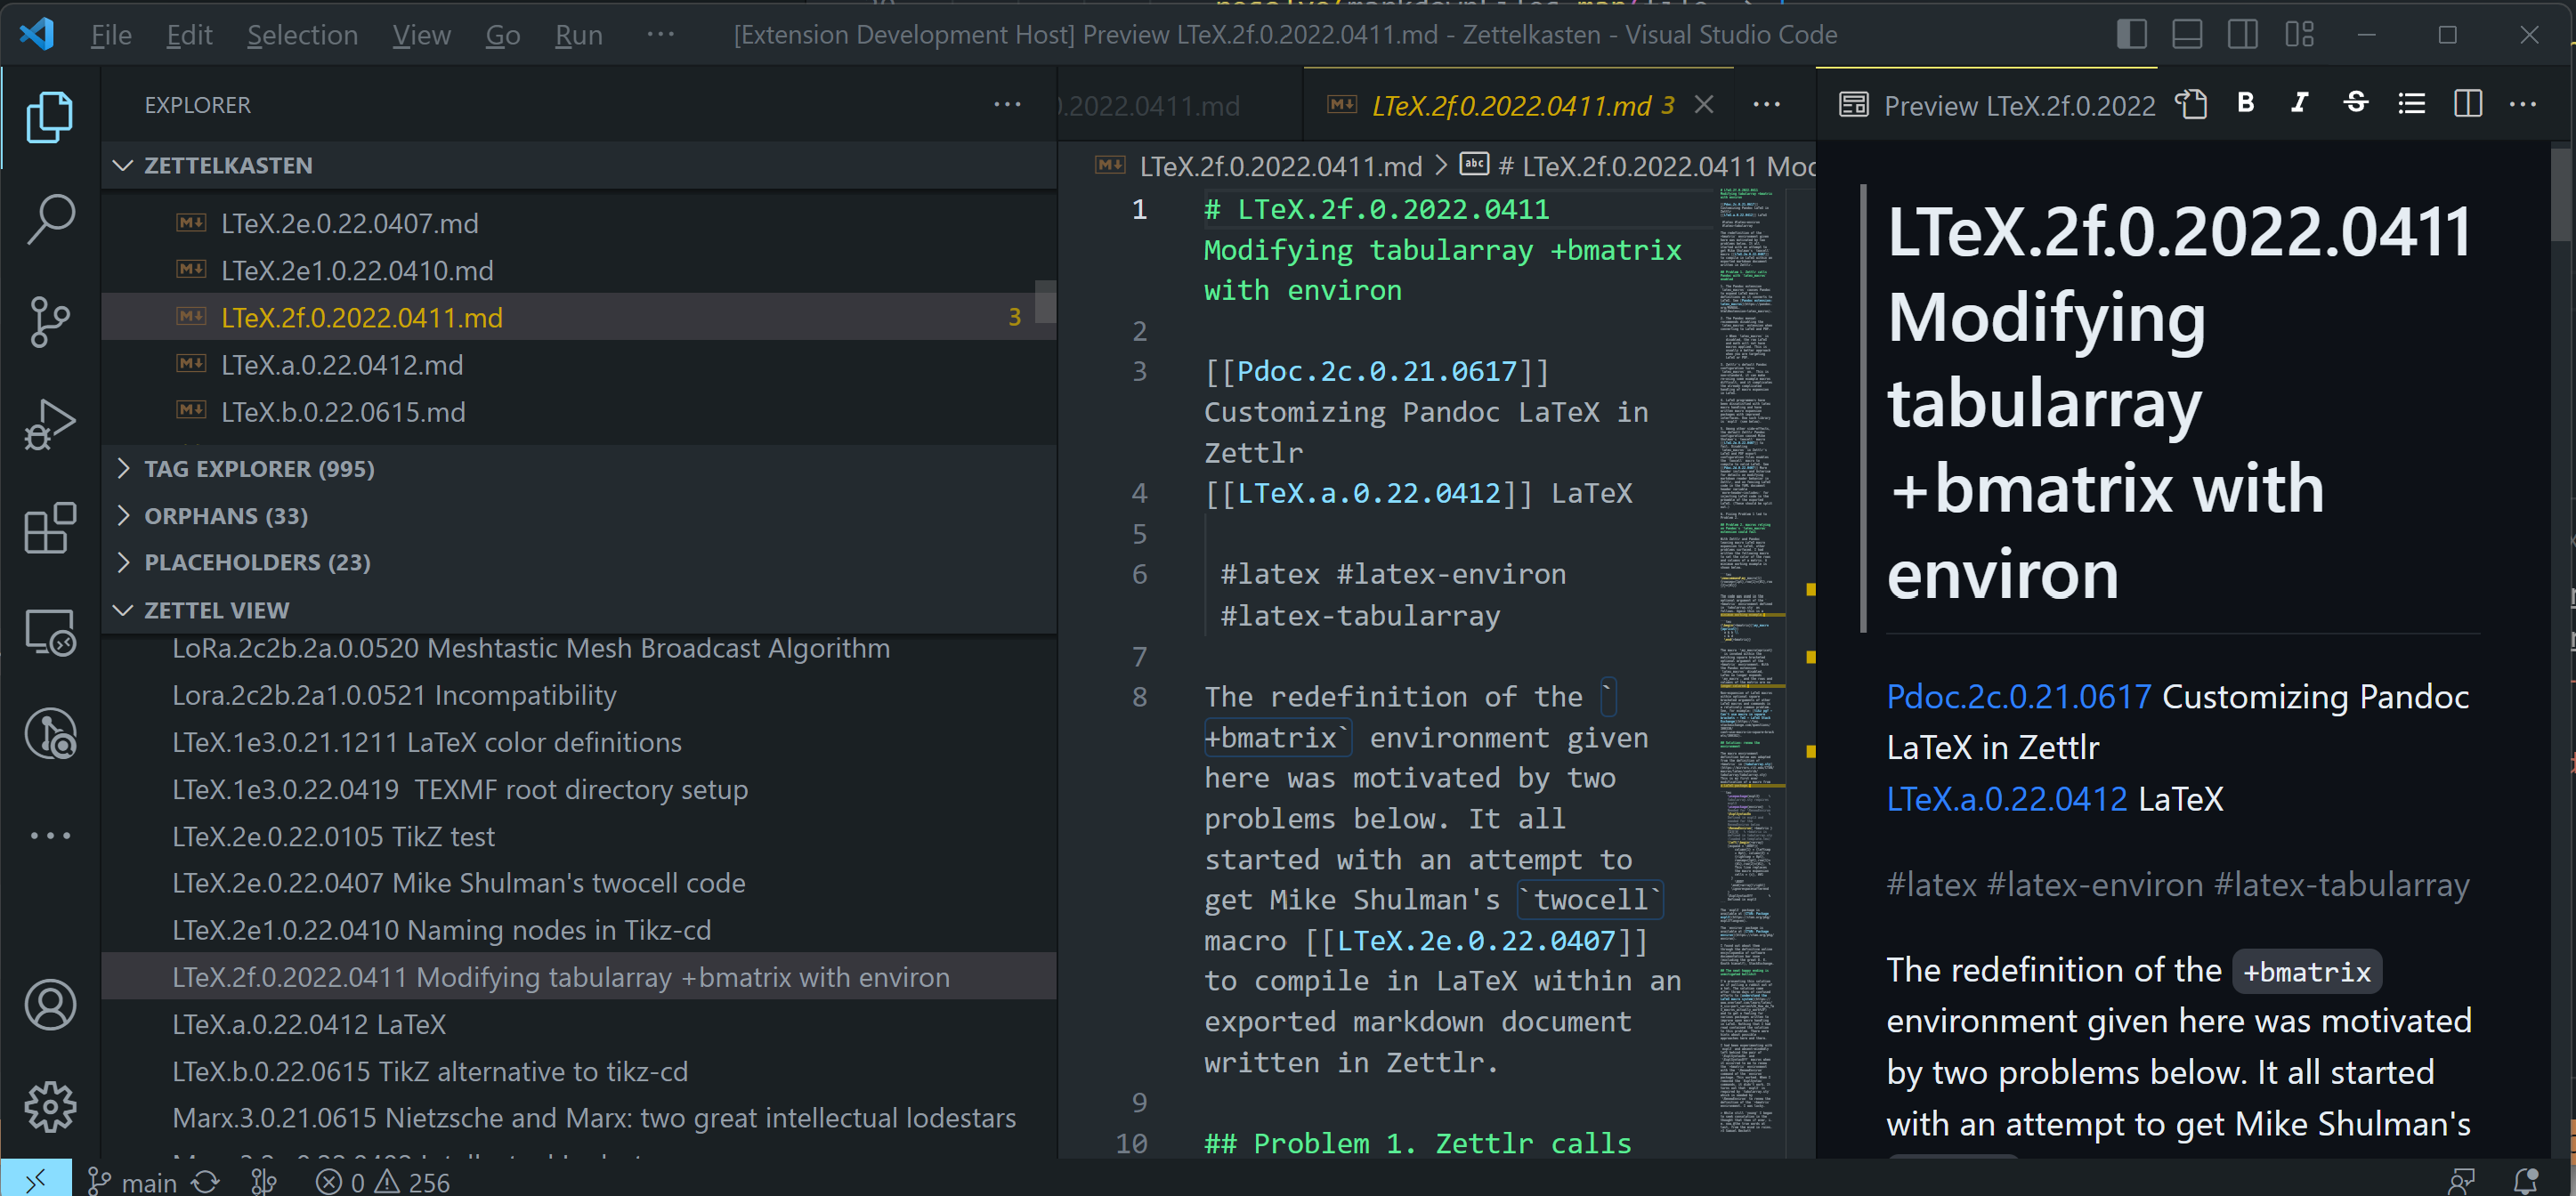Toggle italic formatting button
The height and width of the screenshot is (1196, 2576).
click(x=2300, y=103)
